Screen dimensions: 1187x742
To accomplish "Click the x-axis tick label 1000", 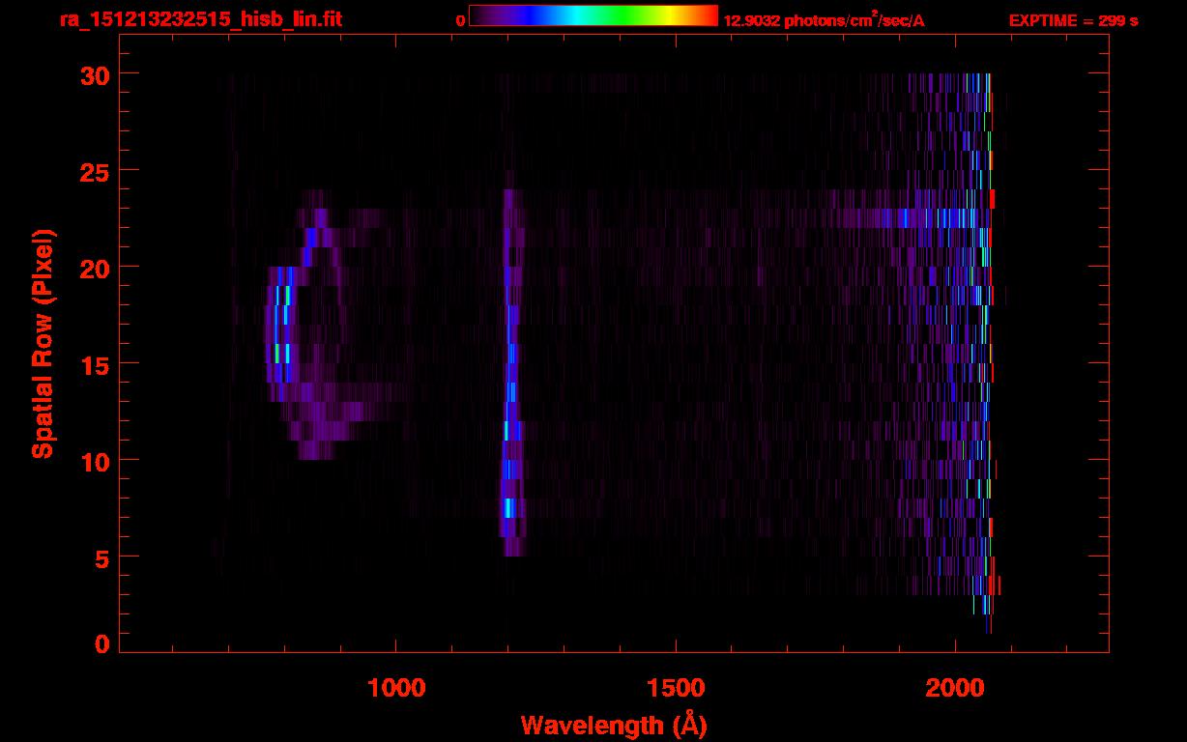I will pos(396,687).
